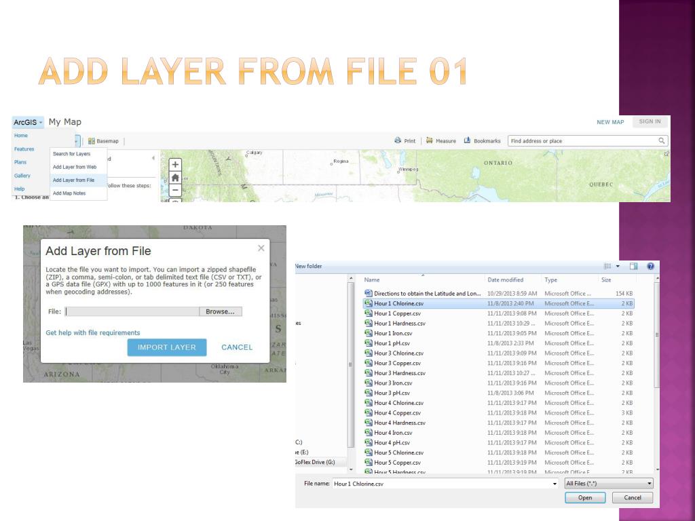695x521 pixels.
Task: Select Hour 3 Iron.csv file
Action: pos(499,383)
